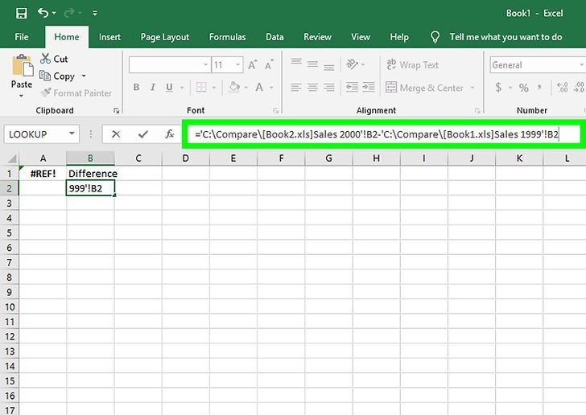Click inside the formula bar text
The height and width of the screenshot is (415, 586).
click(x=378, y=134)
